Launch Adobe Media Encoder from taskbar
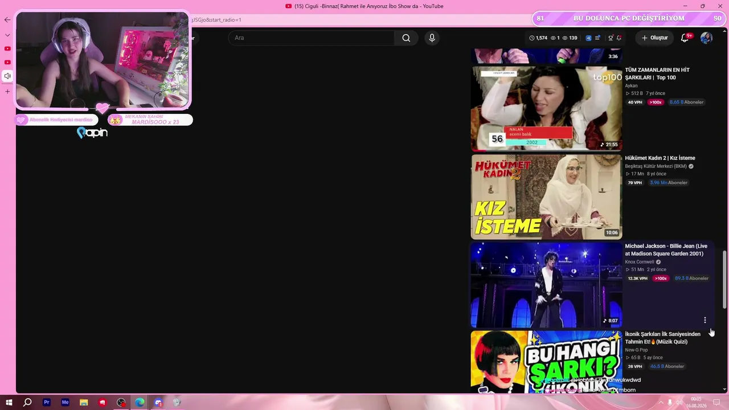Image resolution: width=729 pixels, height=410 pixels. [x=65, y=403]
